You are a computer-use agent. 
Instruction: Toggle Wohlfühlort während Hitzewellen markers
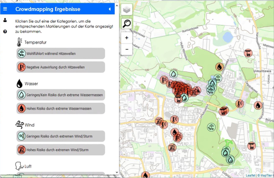click(61, 54)
